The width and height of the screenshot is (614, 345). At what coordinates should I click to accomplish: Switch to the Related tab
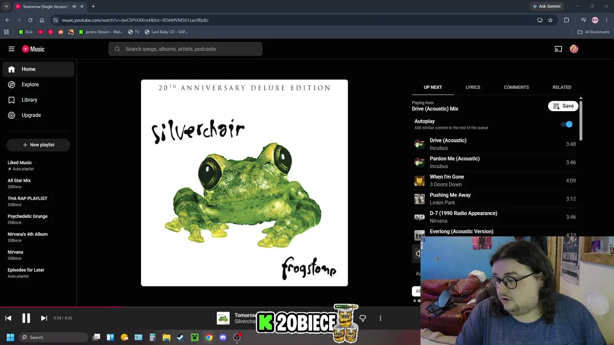click(x=562, y=87)
